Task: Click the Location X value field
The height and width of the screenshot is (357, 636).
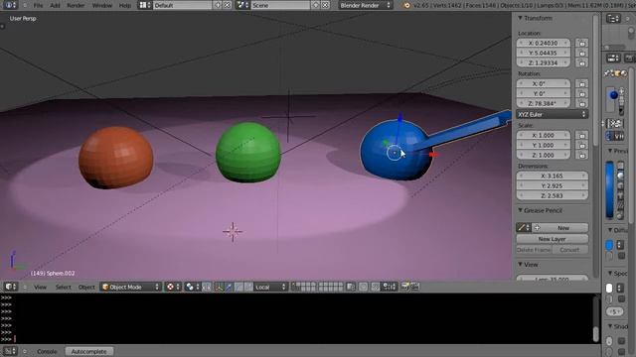Action: [544, 43]
